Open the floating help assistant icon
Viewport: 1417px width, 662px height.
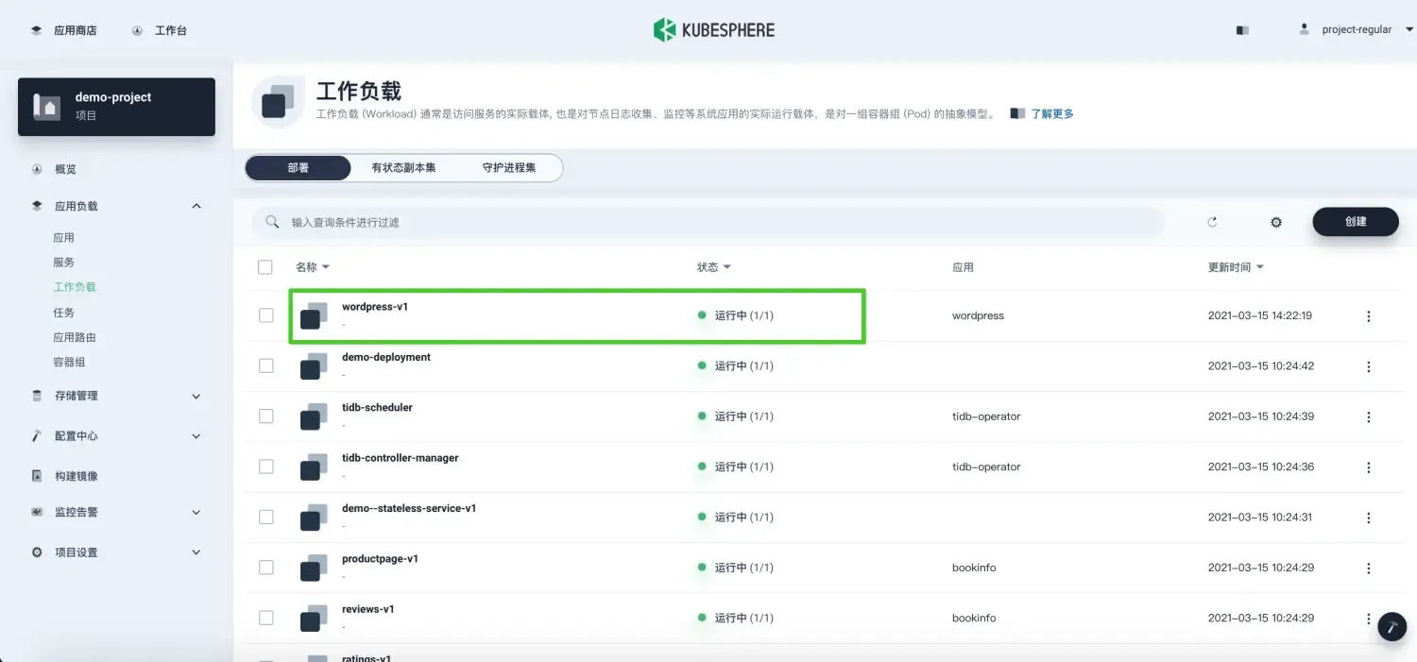[1391, 626]
